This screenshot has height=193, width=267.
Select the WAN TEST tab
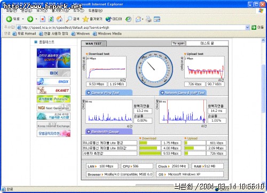pos(93,44)
